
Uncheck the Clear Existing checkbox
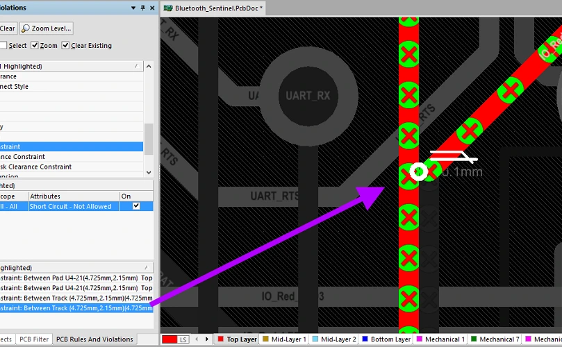[65, 46]
